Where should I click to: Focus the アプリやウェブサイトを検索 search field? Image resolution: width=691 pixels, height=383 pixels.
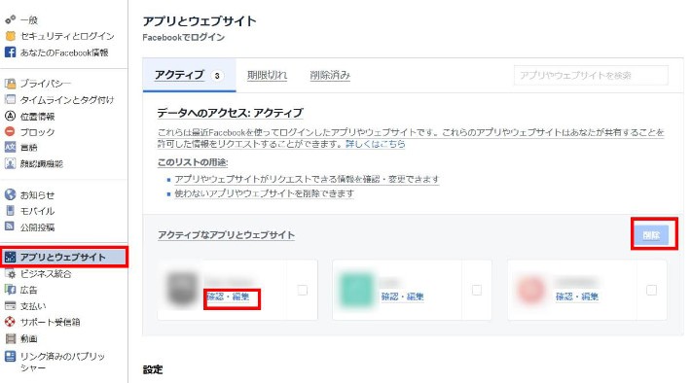(x=591, y=75)
